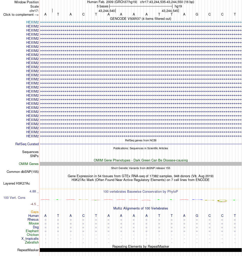The width and height of the screenshot is (242, 256).
Task: Click the orange Gaps label
Action: tap(35, 212)
